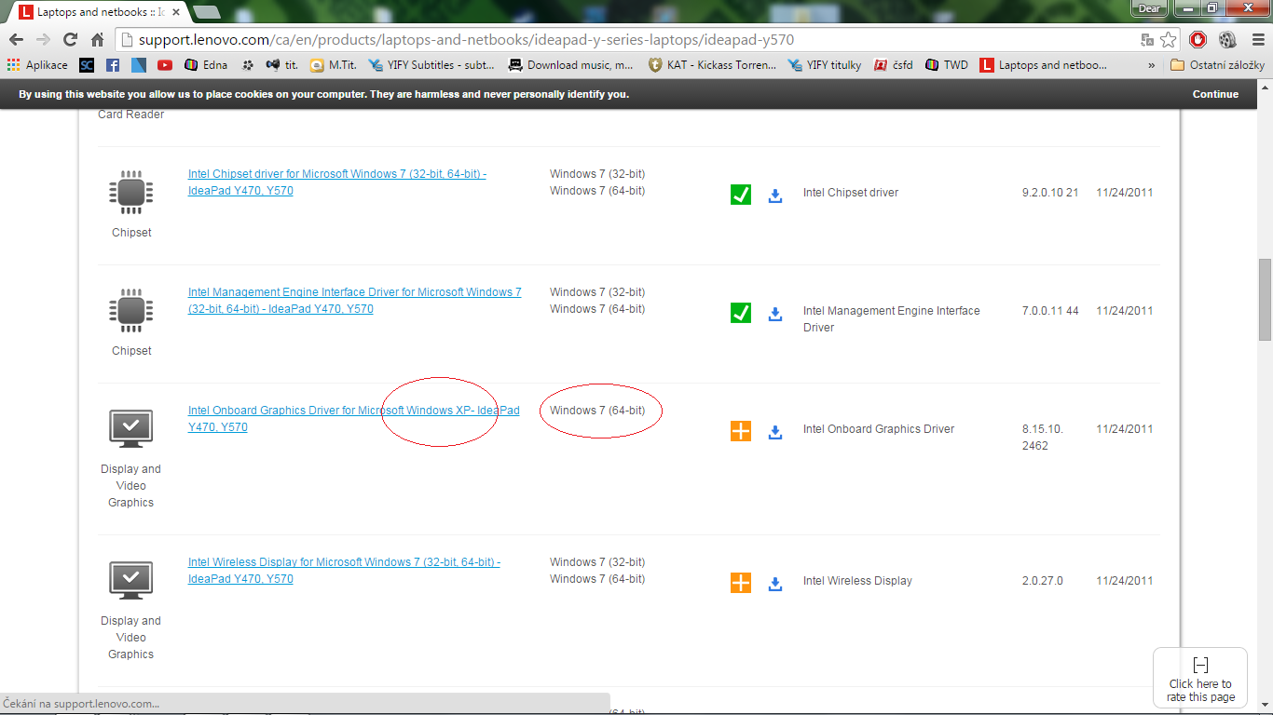This screenshot has width=1273, height=715.
Task: Select the Laptops and netbooks browser tab
Action: point(98,12)
